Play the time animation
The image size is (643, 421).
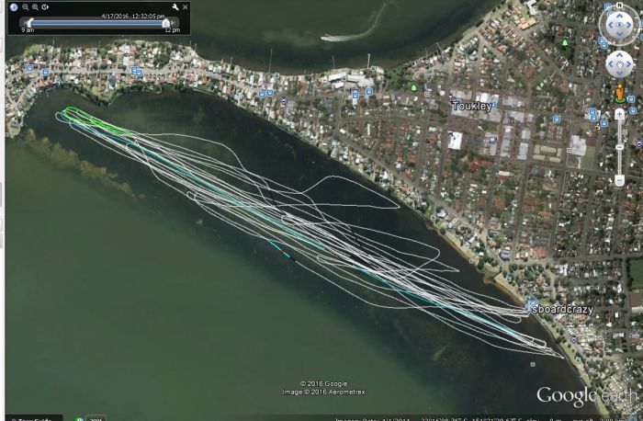pyautogui.click(x=45, y=7)
